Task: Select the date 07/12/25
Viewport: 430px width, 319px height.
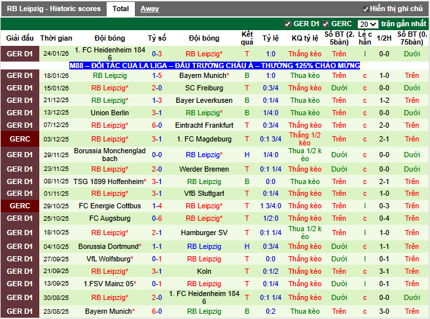Action: (56, 125)
